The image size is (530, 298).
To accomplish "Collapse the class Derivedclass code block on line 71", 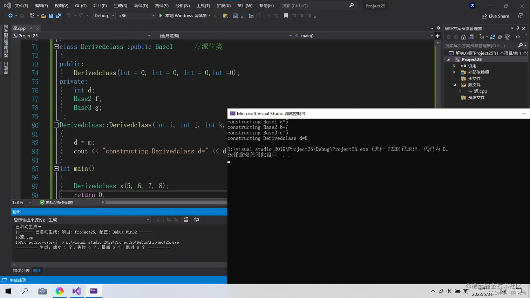I will [56, 47].
